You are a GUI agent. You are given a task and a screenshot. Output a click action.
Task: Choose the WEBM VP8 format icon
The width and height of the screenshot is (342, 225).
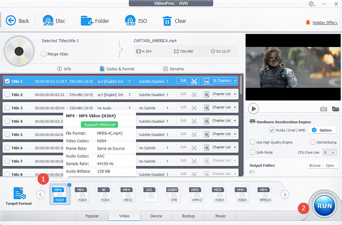click(172, 195)
